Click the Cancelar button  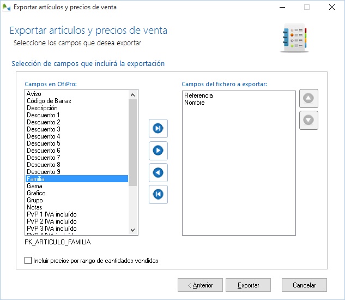click(x=304, y=285)
